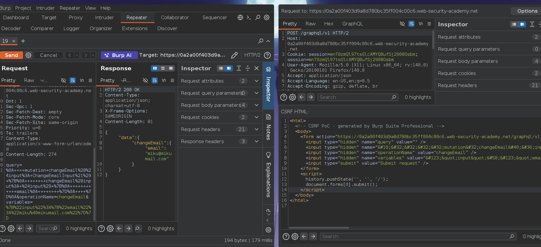Toggle word wrap in CSRF PoC request viewer
This screenshot has height=247, width=541.
pos(411,24)
